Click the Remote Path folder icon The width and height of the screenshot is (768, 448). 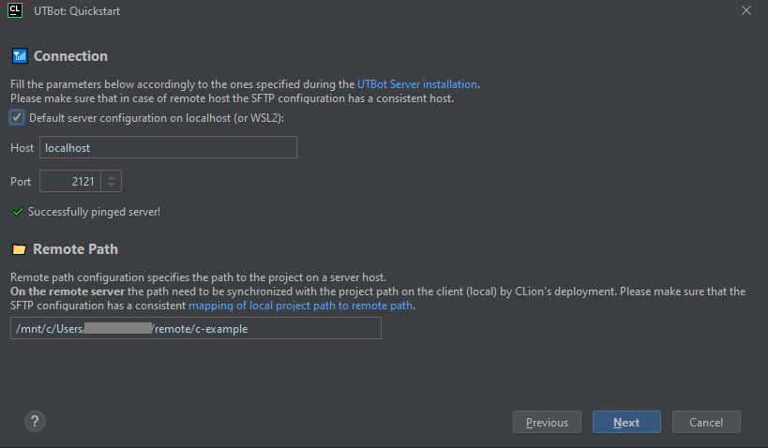pyautogui.click(x=19, y=249)
